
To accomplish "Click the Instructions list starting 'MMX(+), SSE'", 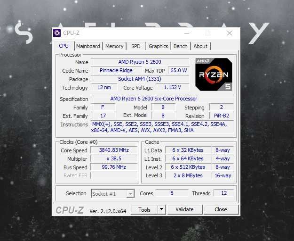I will tap(162, 127).
